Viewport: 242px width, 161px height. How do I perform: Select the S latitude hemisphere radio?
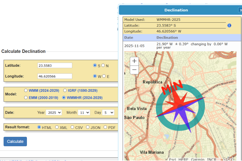click(x=95, y=65)
